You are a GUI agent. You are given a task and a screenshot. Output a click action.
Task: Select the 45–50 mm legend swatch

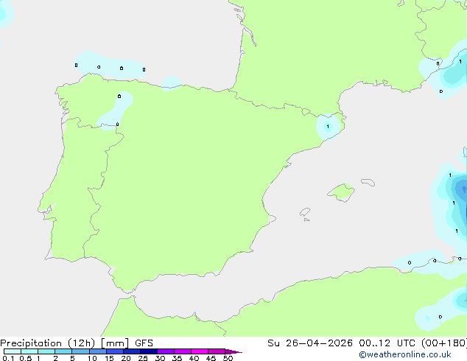(x=217, y=351)
